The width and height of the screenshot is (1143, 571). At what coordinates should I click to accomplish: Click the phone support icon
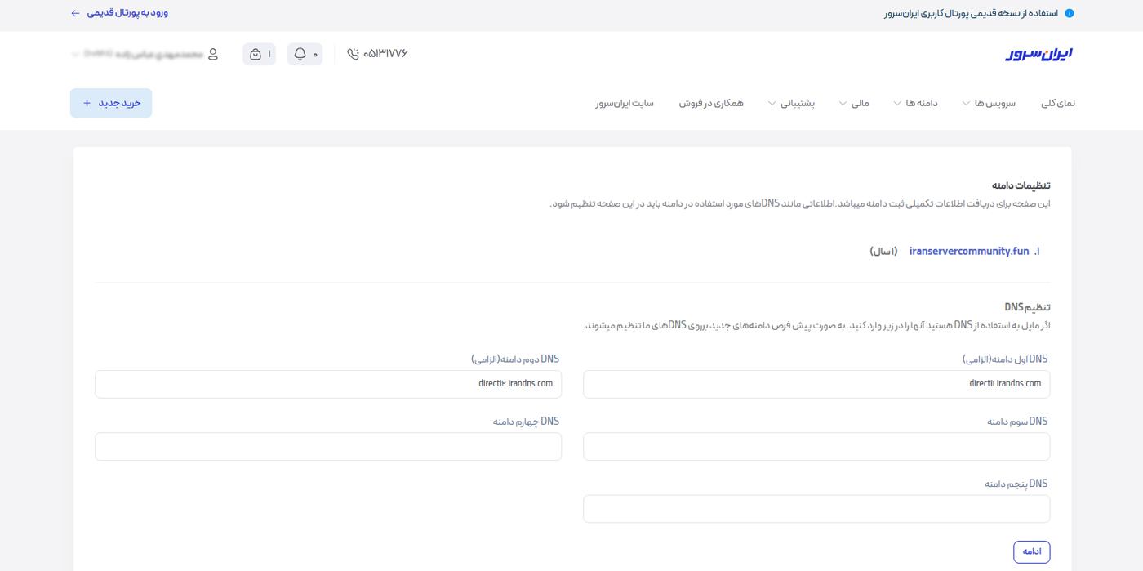[353, 54]
